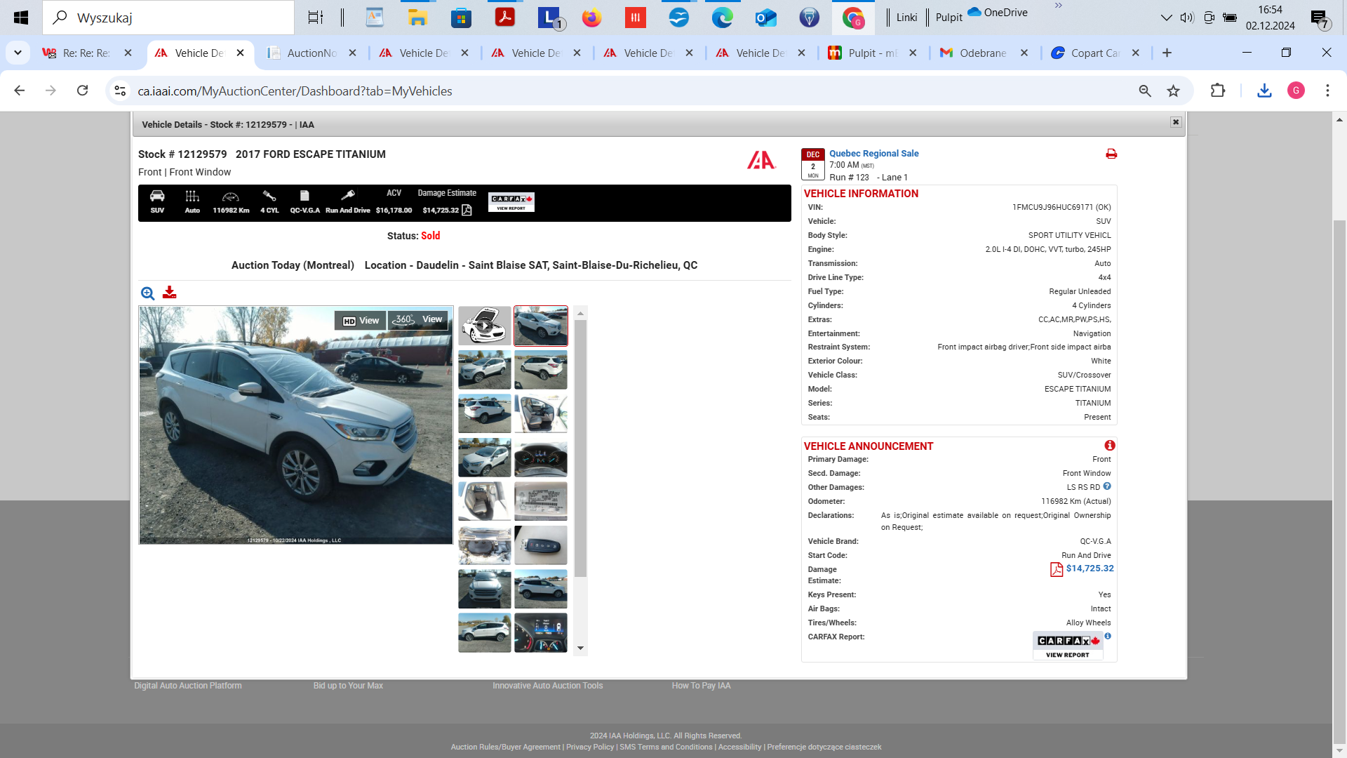Image resolution: width=1347 pixels, height=758 pixels.
Task: Open the Privacy Policy footer link
Action: [x=590, y=747]
